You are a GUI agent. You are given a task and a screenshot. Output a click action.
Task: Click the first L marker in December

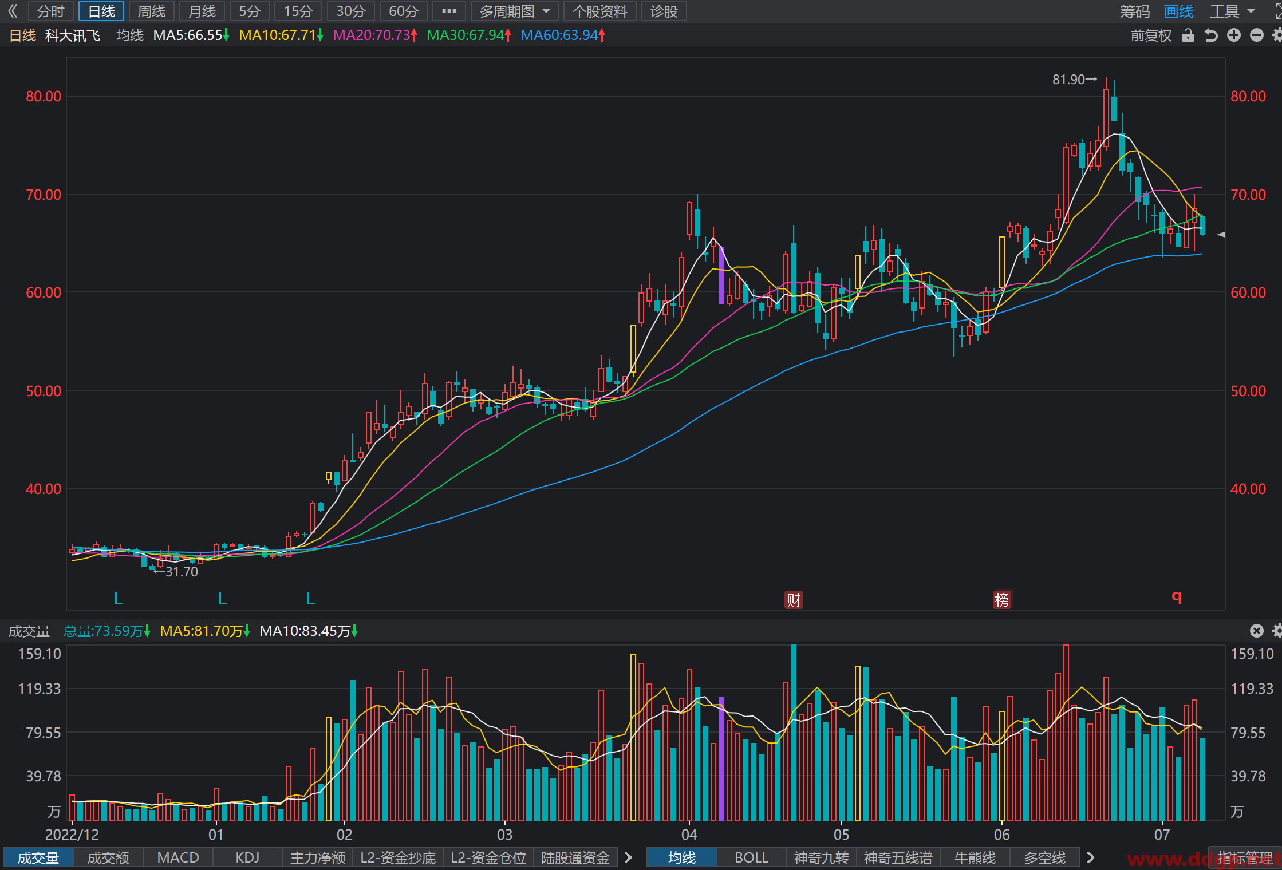118,599
